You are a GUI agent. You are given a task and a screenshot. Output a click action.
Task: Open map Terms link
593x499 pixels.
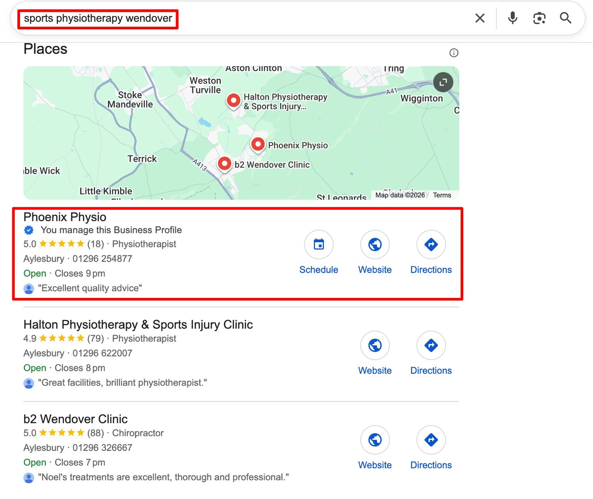[x=442, y=195]
